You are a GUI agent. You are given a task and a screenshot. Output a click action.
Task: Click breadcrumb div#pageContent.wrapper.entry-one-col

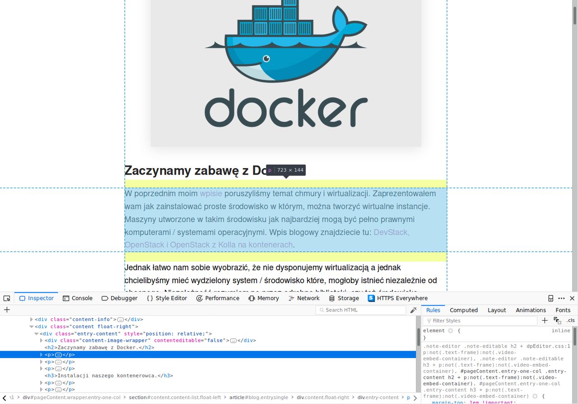pyautogui.click(x=72, y=398)
